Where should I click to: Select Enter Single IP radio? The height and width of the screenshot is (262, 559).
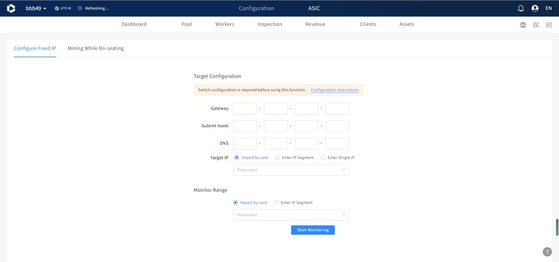click(x=323, y=157)
